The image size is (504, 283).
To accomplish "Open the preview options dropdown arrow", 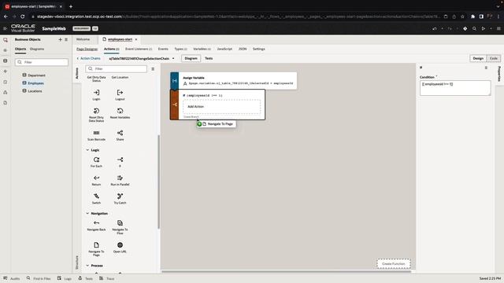I will pyautogui.click(x=491, y=28).
